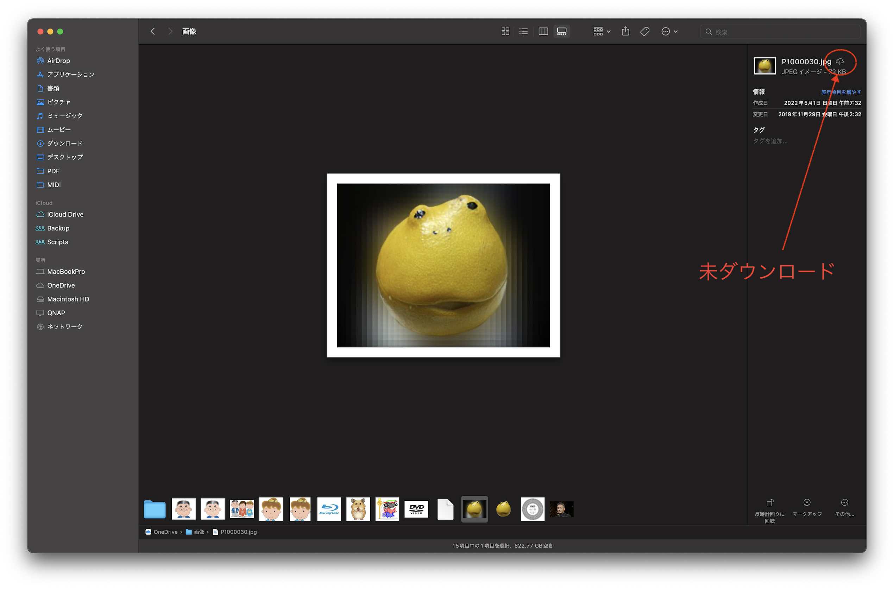The image size is (894, 589).
Task: Open the More actions ellipsis dropdown
Action: pyautogui.click(x=669, y=32)
